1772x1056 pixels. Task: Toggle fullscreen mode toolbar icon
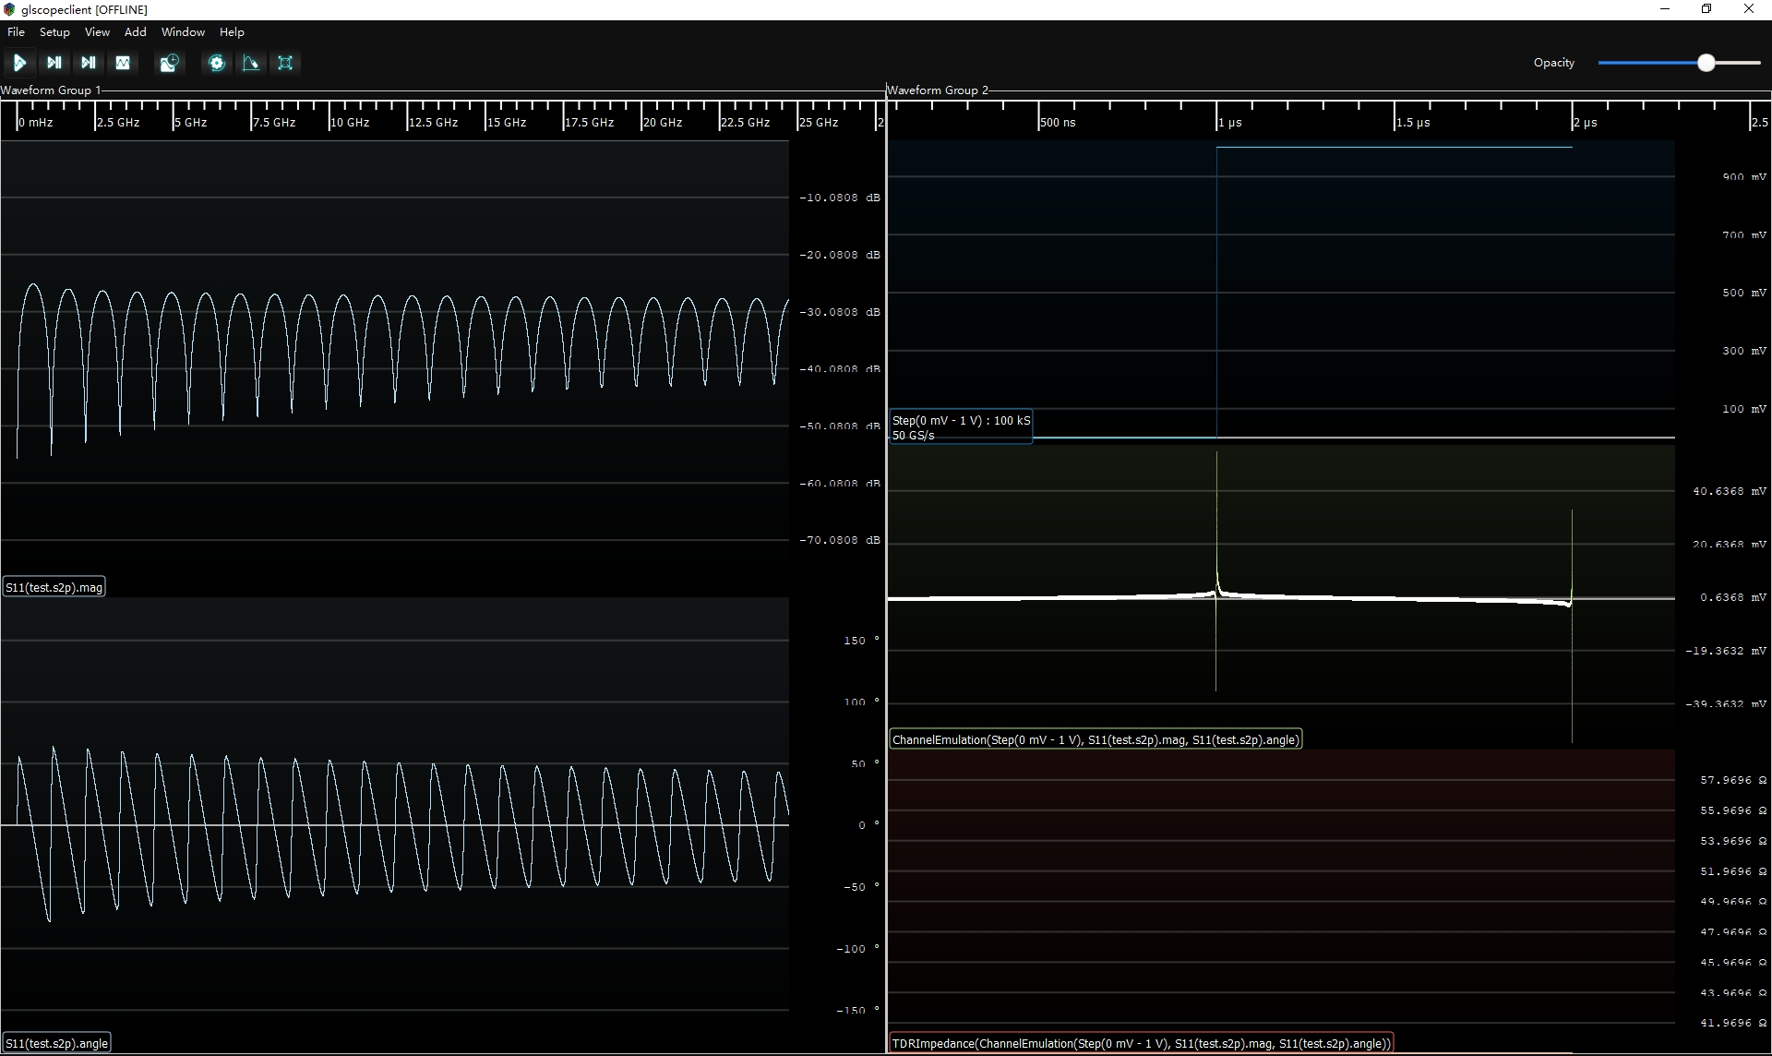(285, 63)
